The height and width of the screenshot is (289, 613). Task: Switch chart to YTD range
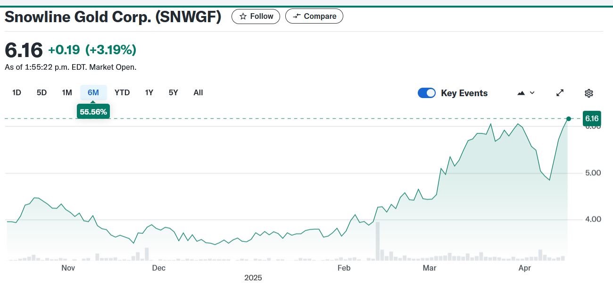122,92
